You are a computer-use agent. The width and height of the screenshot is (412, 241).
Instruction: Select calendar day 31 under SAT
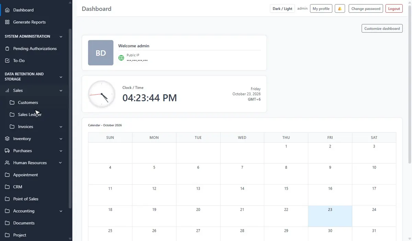coord(374,234)
